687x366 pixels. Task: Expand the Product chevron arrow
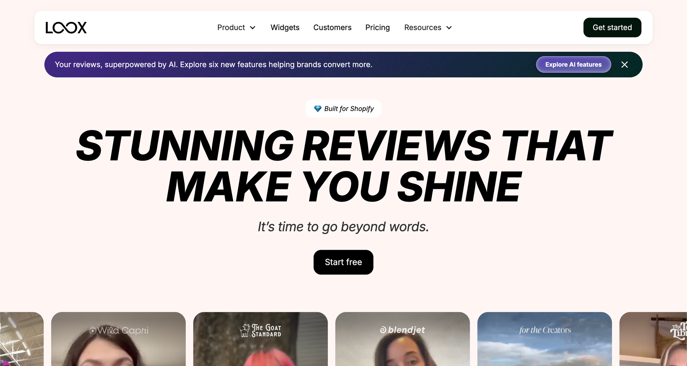coord(253,28)
